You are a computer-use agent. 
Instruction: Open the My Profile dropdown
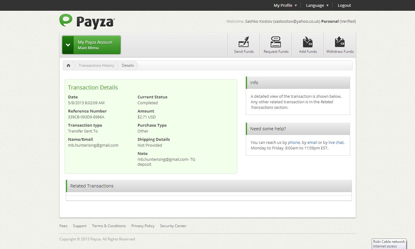pos(285,6)
